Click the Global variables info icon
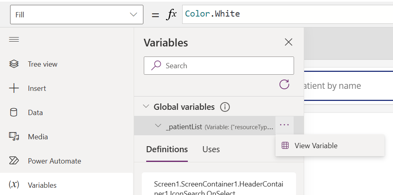The width and height of the screenshot is (393, 195). pos(225,107)
